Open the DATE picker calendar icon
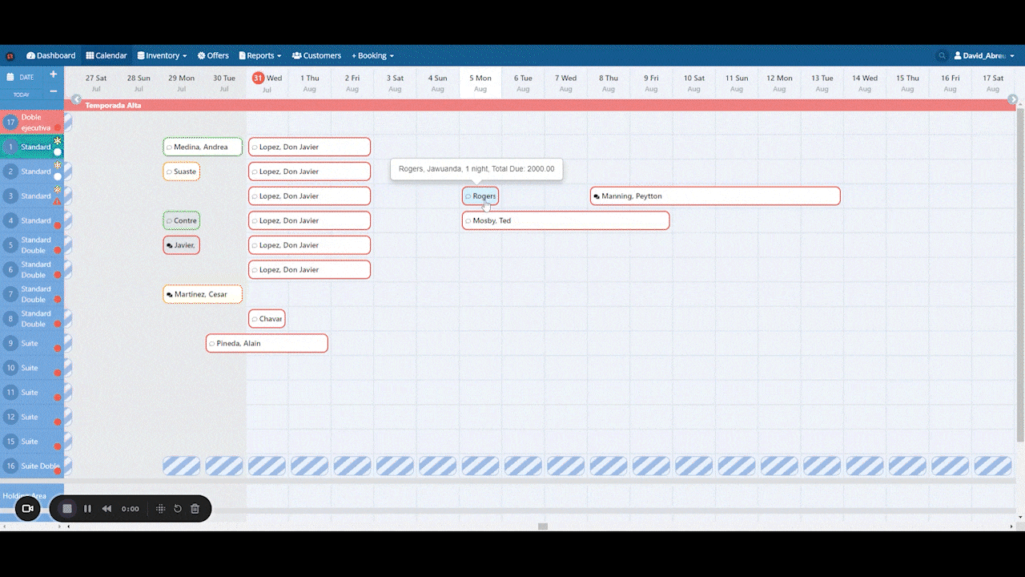Screen dimensions: 1025x577 coord(10,77)
